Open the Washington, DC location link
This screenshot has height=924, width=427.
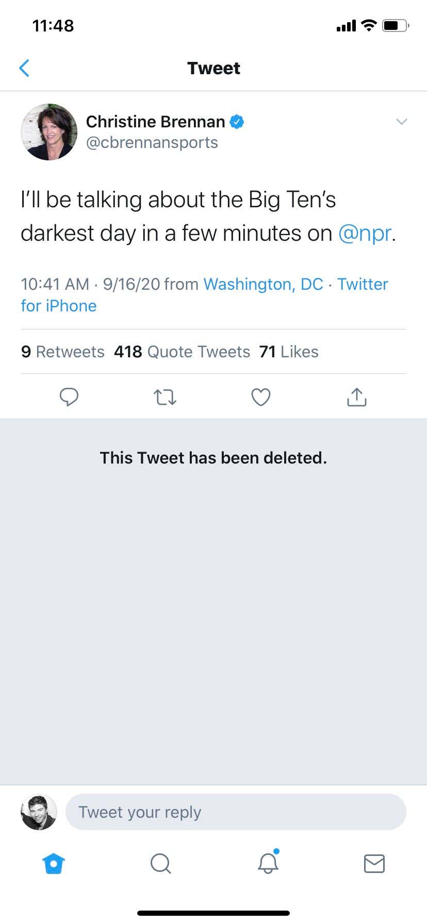(263, 284)
